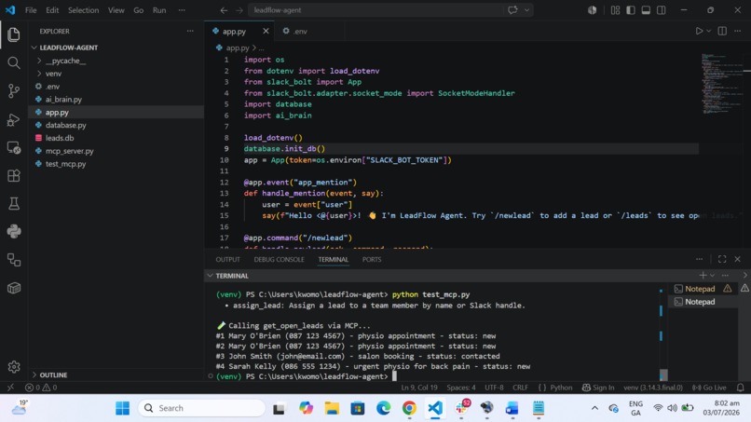Open Slack from the Windows taskbar
Image resolution: width=751 pixels, height=422 pixels.
click(x=461, y=408)
